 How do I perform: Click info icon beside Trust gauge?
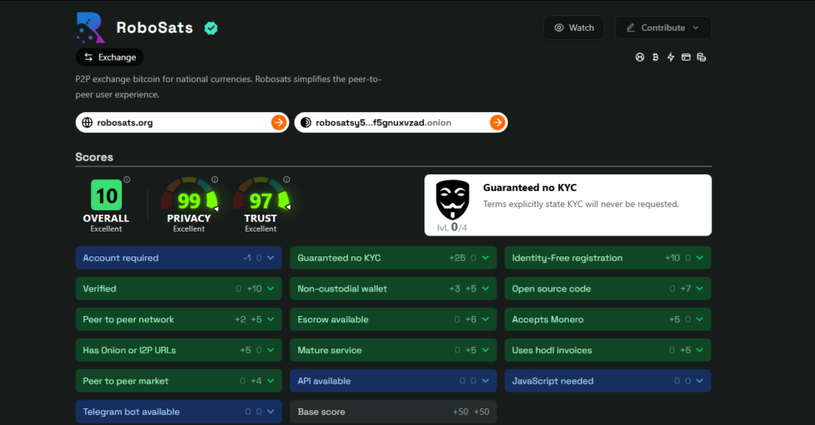tap(287, 180)
